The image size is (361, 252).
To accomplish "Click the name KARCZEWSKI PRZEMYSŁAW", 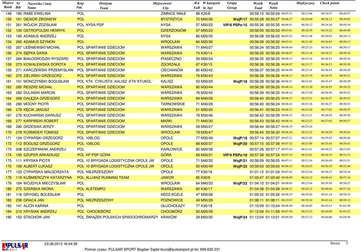I will tap(49, 70).
